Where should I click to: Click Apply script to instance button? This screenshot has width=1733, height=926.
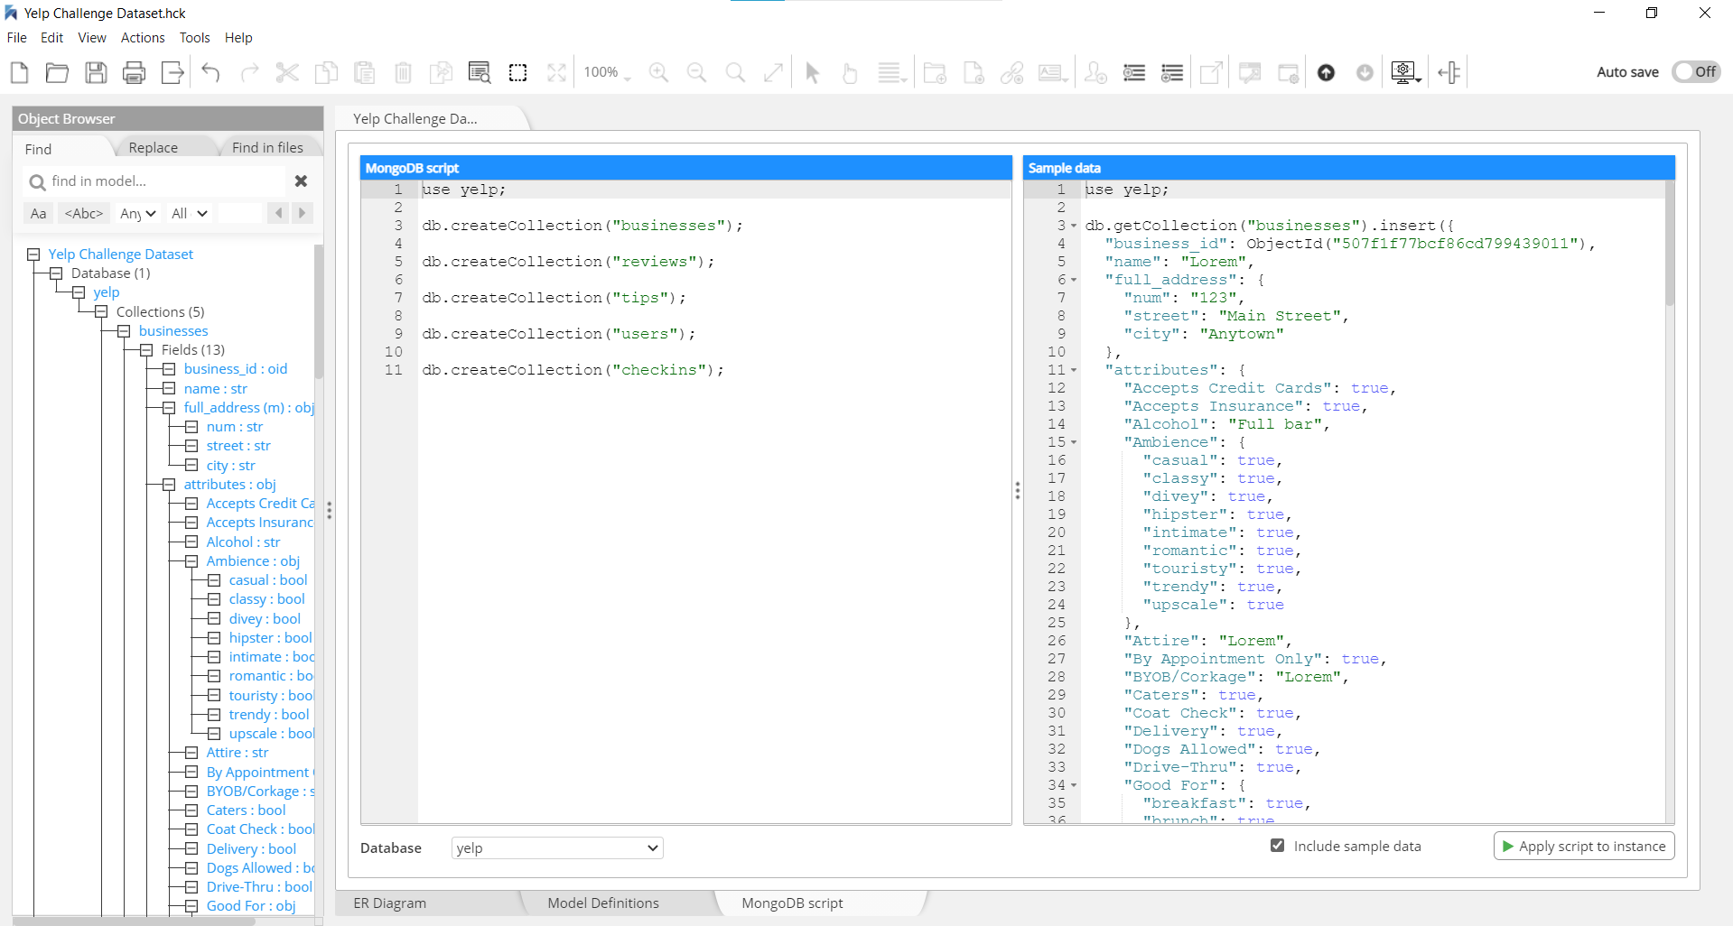pos(1584,847)
